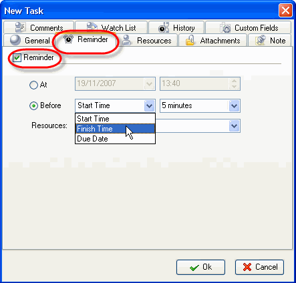Click the Note pushpin icon
The height and width of the screenshot is (283, 296).
click(261, 40)
